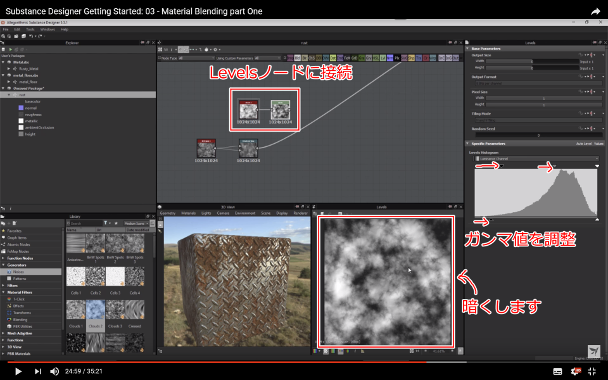Viewport: 608px width, 380px height.
Task: Open the Luminance Channel dropdown
Action: tap(537, 158)
